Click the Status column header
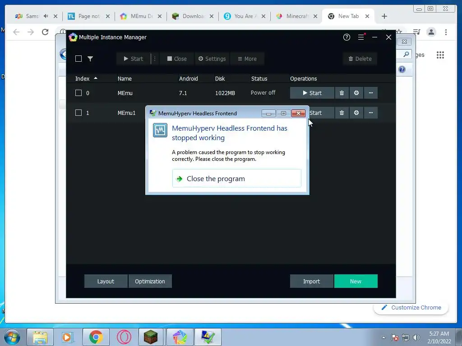 [x=259, y=78]
